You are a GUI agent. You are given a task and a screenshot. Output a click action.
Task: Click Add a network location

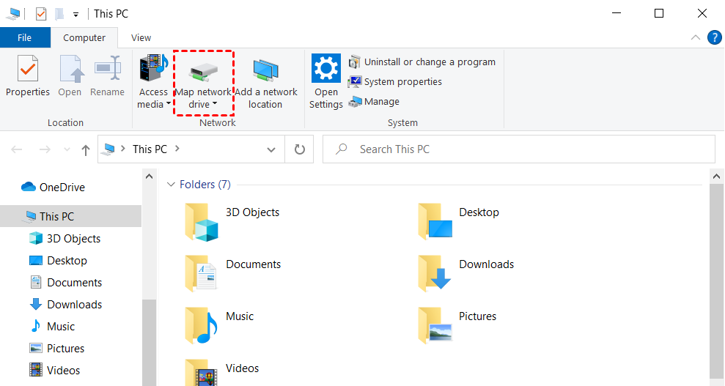pos(266,84)
